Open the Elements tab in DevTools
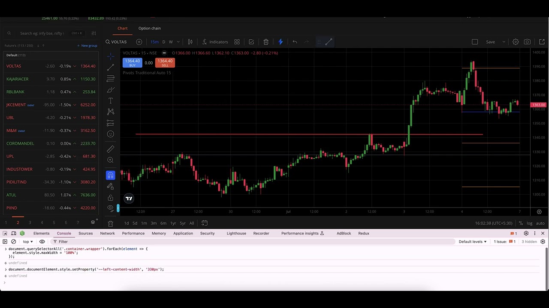 pos(41,234)
